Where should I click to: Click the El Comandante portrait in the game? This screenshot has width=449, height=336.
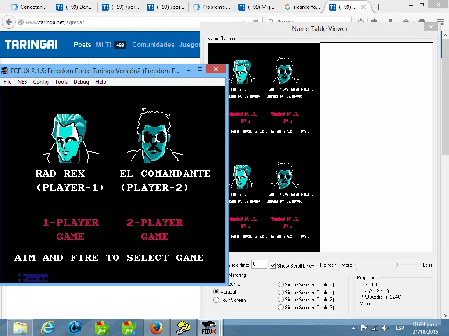[x=154, y=136]
